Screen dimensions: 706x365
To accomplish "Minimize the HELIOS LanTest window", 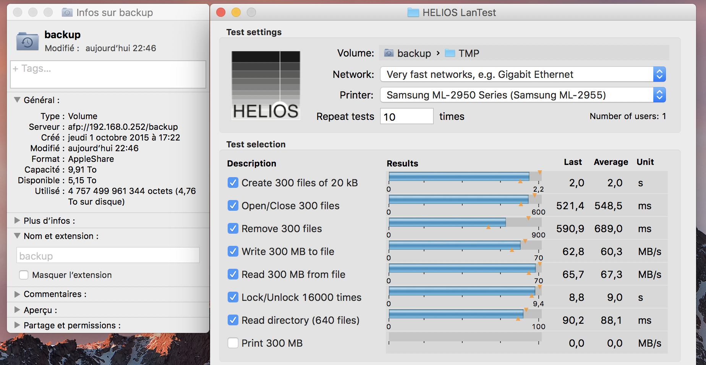I will [236, 12].
